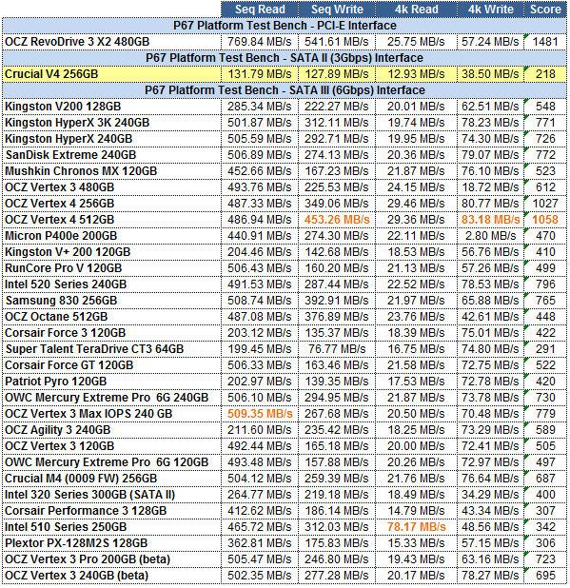Select the Samsung 830 256GB name cell
This screenshot has width=570, height=588.
(x=111, y=301)
